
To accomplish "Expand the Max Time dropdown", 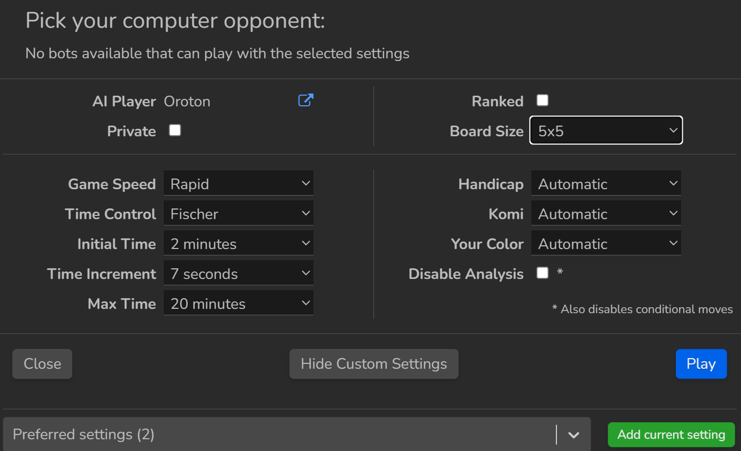I will pos(238,304).
